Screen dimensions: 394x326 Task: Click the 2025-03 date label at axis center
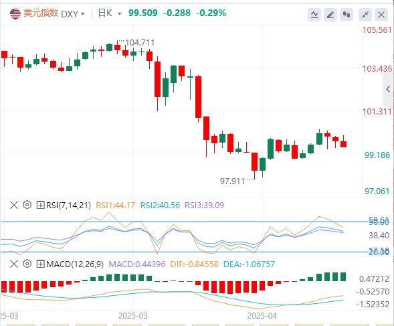pos(133,316)
